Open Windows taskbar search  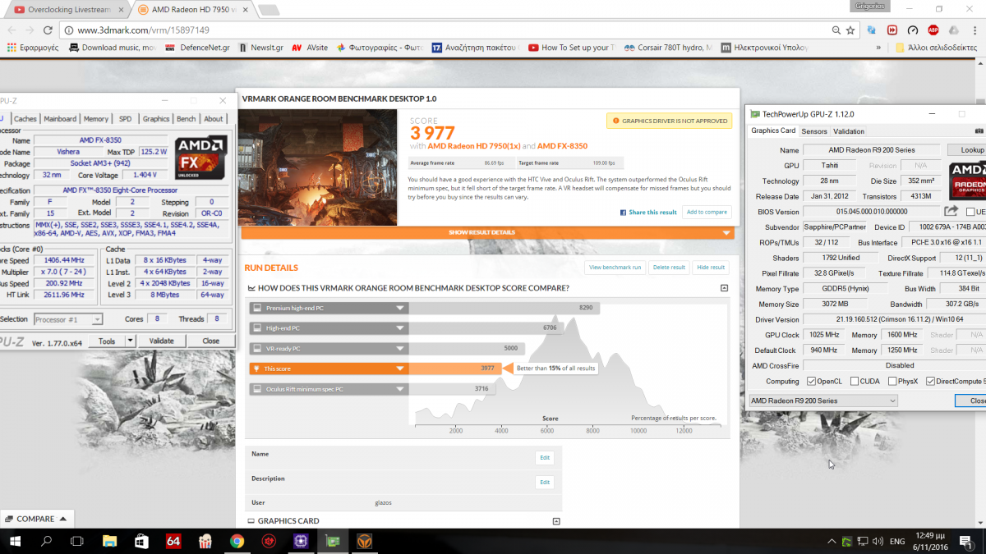(x=46, y=541)
